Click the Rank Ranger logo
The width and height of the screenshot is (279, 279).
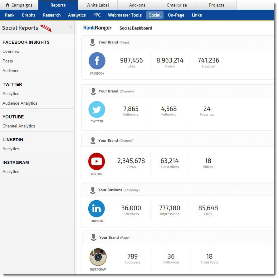(x=97, y=28)
